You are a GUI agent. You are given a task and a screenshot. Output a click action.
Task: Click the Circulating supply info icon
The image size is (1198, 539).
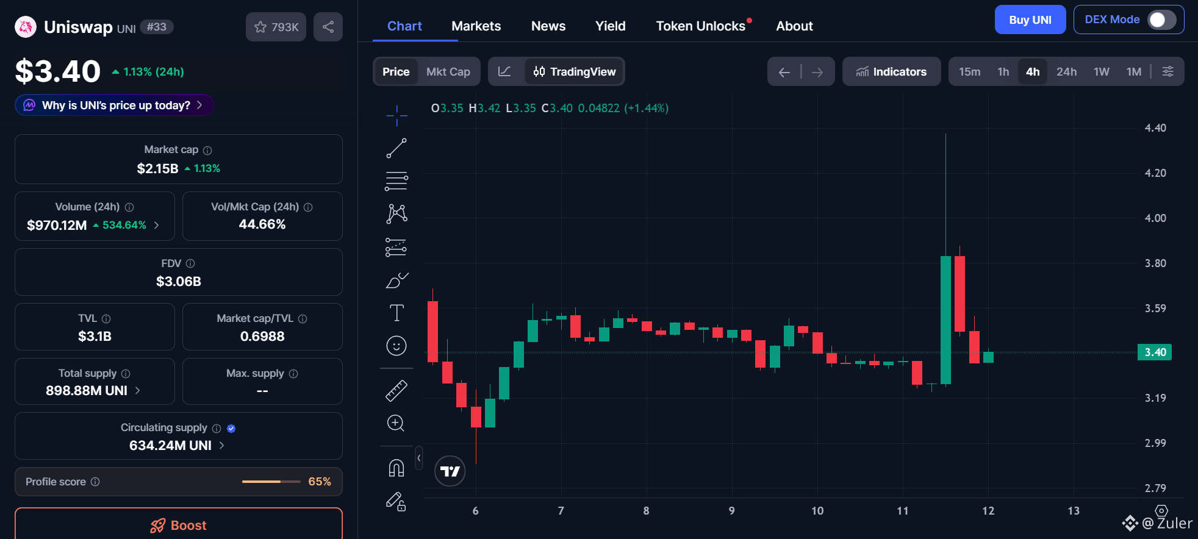point(217,429)
